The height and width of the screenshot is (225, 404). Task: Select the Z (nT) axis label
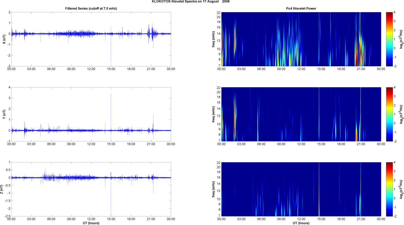tap(2, 189)
